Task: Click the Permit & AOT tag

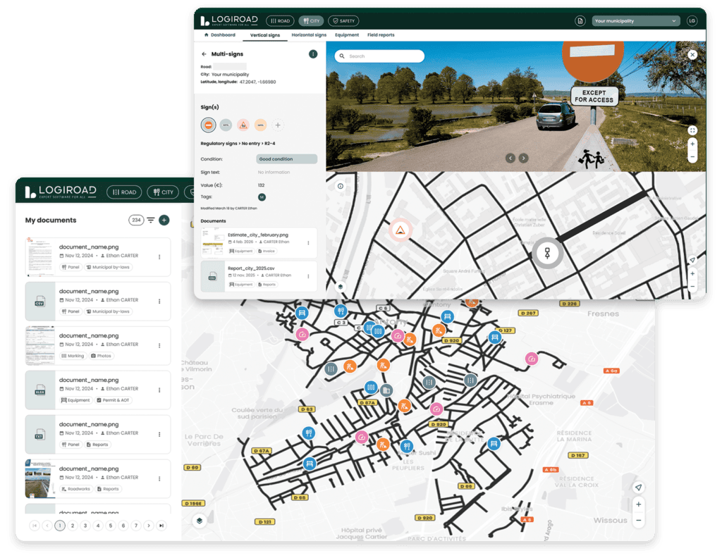Action: pyautogui.click(x=112, y=399)
